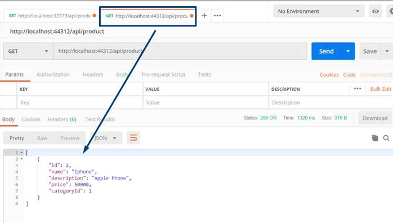Open the Authorization tab
The height and width of the screenshot is (223, 393).
coord(53,74)
